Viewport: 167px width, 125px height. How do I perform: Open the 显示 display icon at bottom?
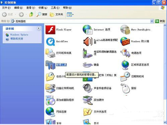click(x=87, y=122)
